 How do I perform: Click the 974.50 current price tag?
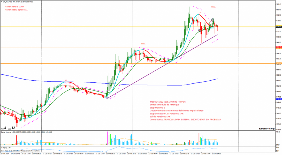278,27
